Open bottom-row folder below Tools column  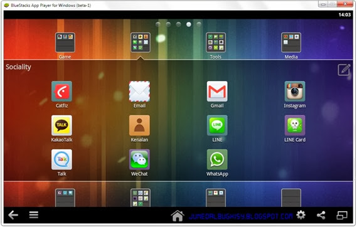[216, 198]
